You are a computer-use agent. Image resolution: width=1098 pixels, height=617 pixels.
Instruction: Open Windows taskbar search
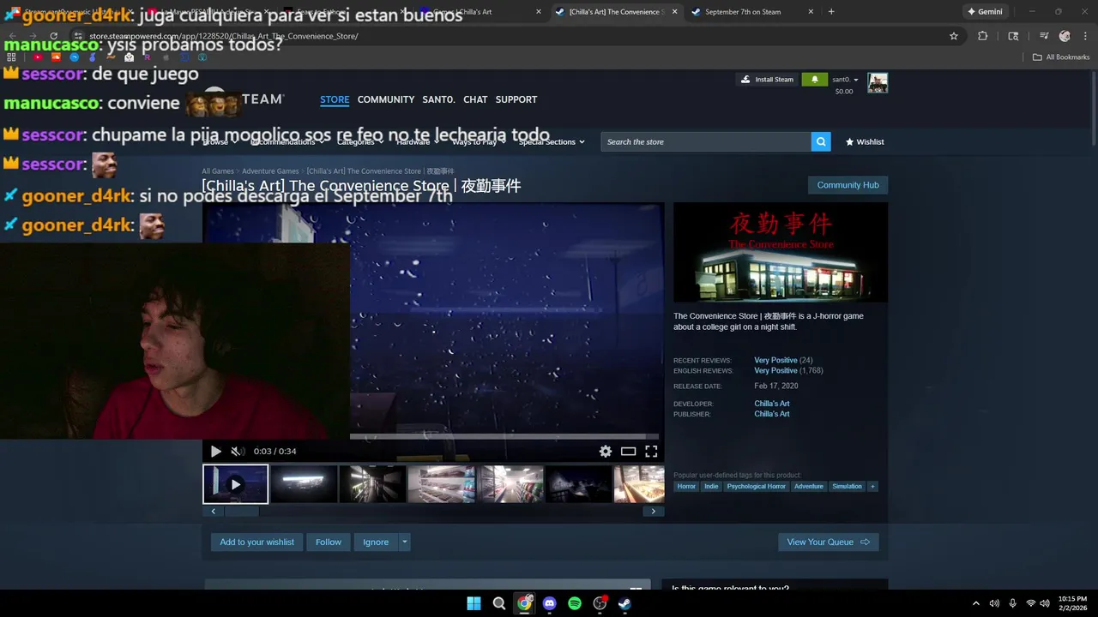pos(499,603)
